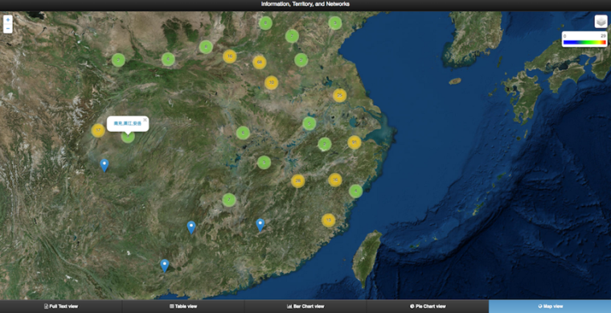Expand the yellow cluster labeled 17
This screenshot has width=611, height=313.
pyautogui.click(x=98, y=130)
